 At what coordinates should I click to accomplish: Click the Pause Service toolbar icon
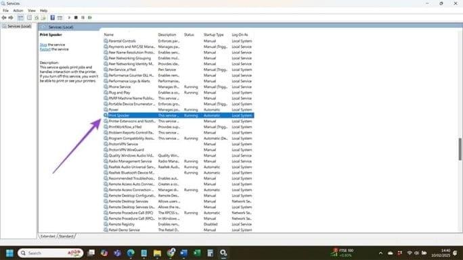coord(83,18)
